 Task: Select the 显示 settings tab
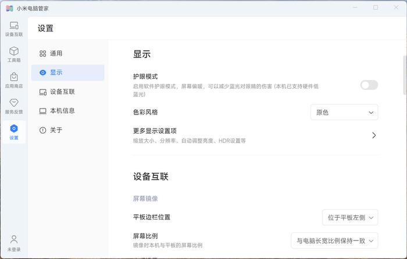click(68, 73)
